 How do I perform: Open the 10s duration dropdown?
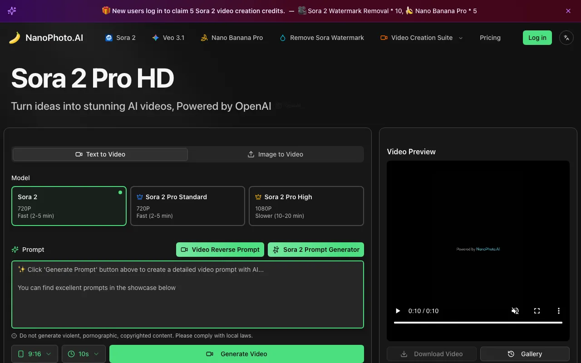click(x=84, y=354)
